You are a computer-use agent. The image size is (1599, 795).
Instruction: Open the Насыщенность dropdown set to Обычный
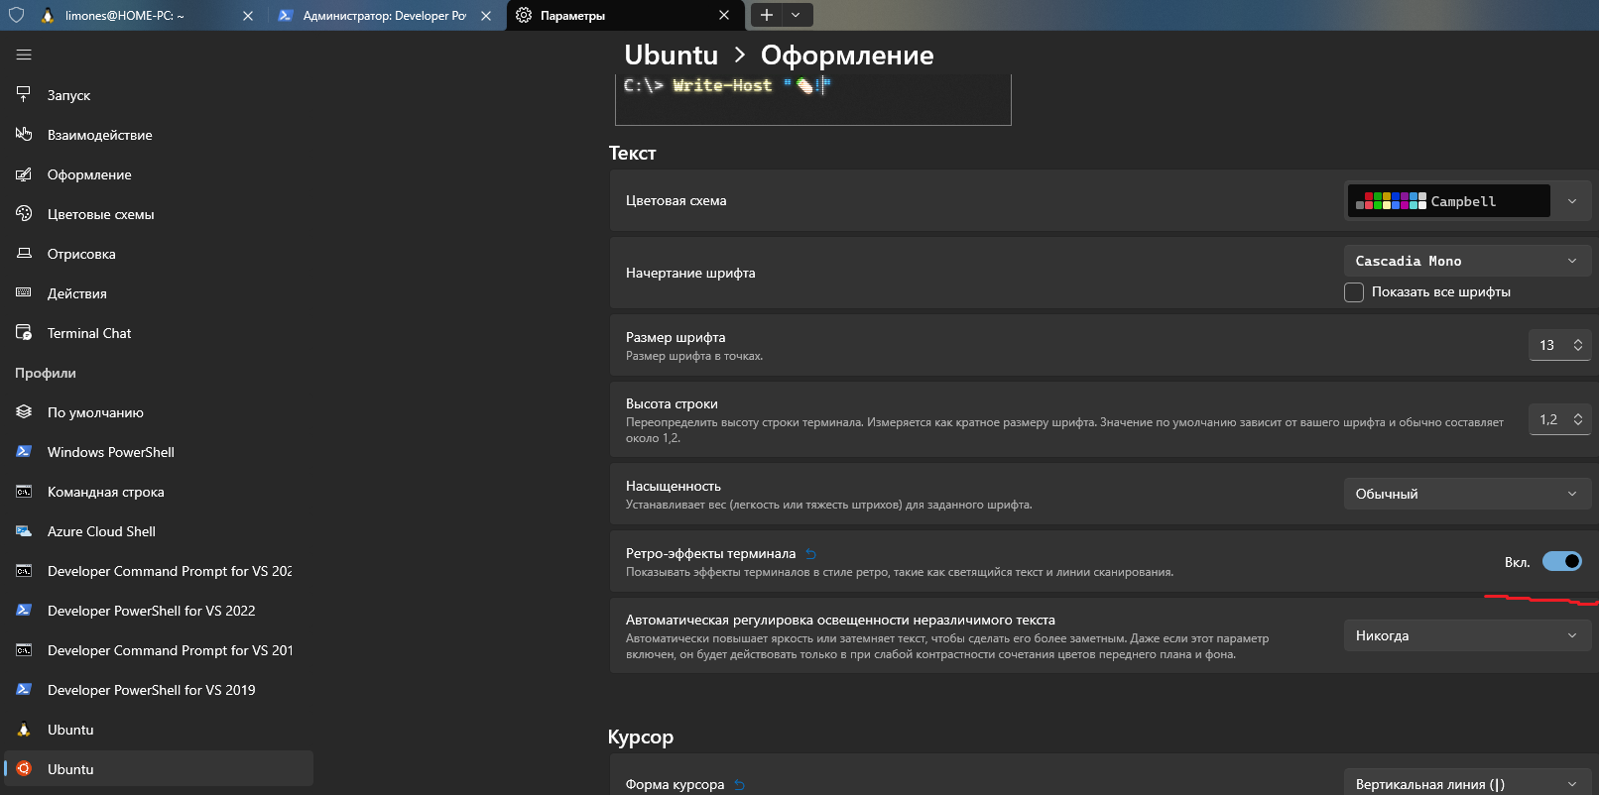click(1466, 494)
